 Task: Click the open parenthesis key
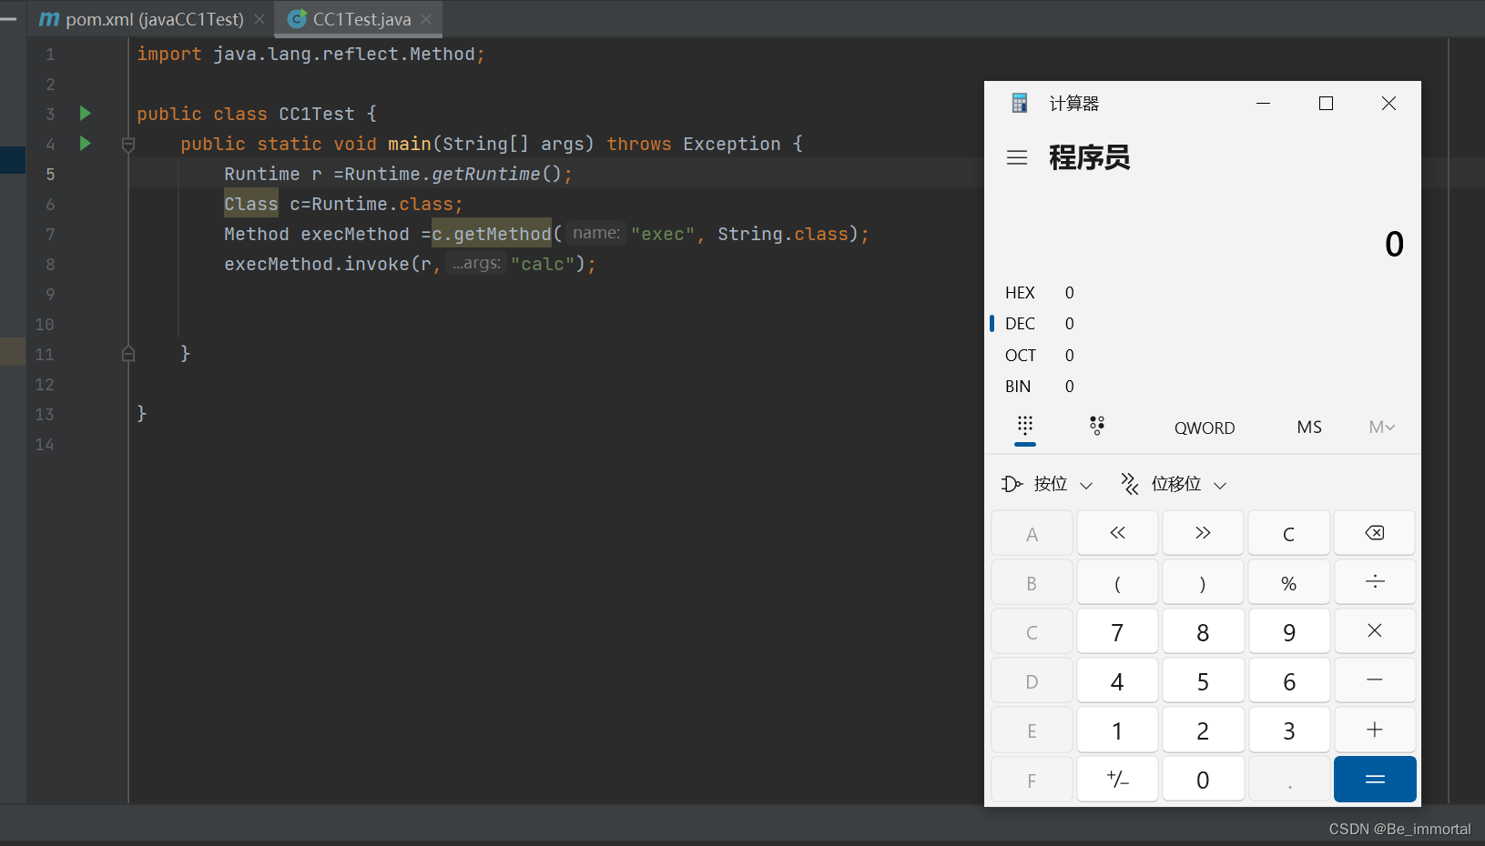(x=1117, y=582)
